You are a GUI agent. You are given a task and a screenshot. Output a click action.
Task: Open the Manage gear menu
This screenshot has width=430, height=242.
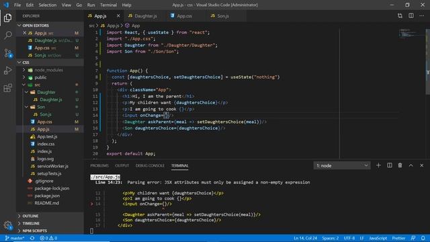pos(7,226)
